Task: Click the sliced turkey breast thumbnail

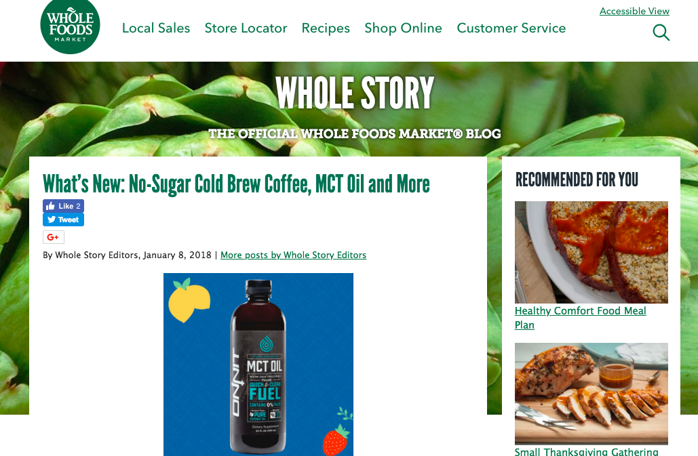Action: point(592,394)
